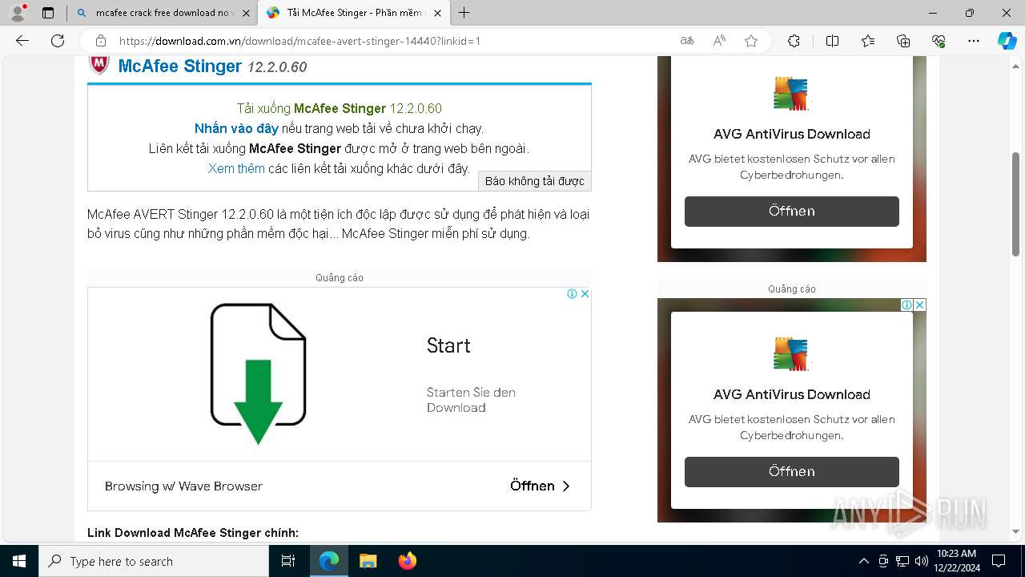Open the network tray icon
This screenshot has width=1025, height=577.
tap(902, 561)
